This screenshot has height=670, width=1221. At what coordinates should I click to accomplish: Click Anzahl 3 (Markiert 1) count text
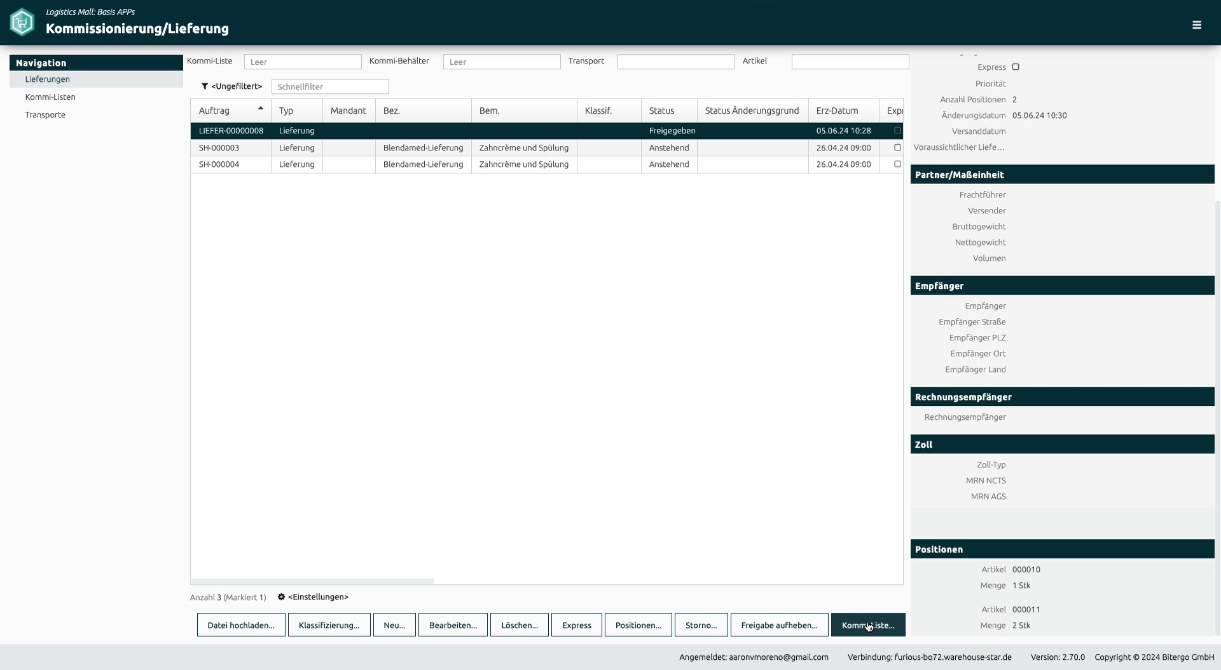[228, 598]
